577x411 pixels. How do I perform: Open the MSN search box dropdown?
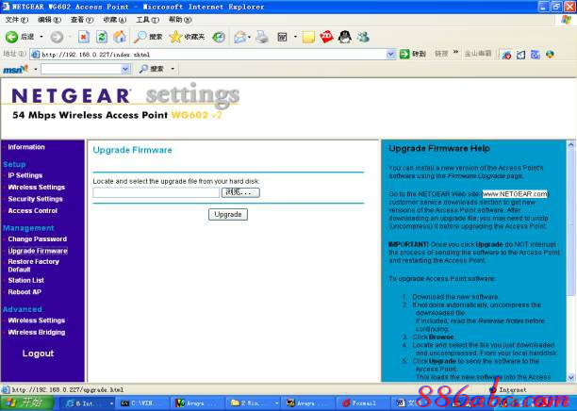(x=125, y=69)
